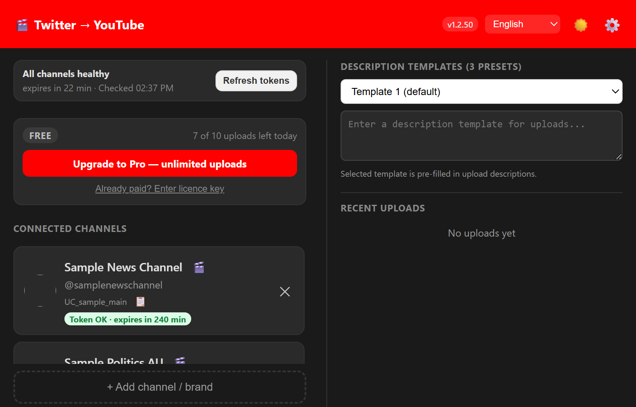This screenshot has height=407, width=636.
Task: Toggle the sun light-theme icon
Action: pyautogui.click(x=581, y=25)
